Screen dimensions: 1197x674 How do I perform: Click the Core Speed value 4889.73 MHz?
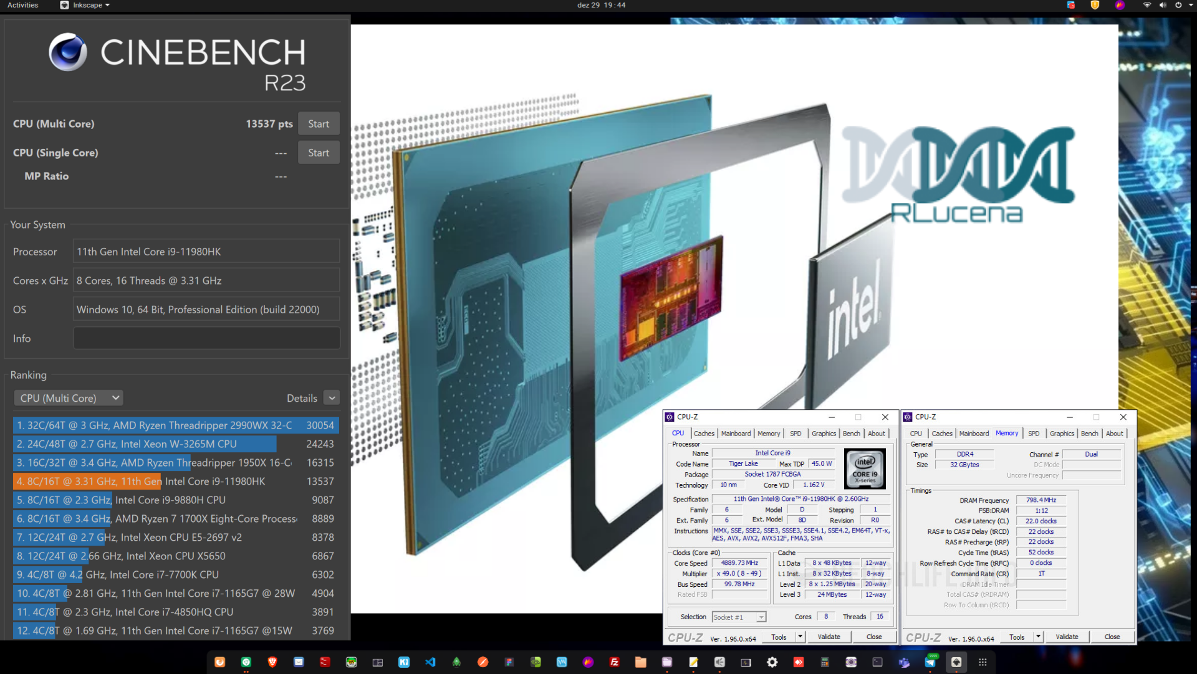click(x=739, y=563)
